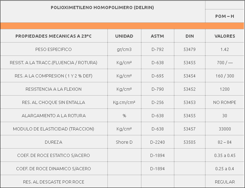
Task: Select the MODULO DE ELASTICIDAD (TRACCION) cell
Action: 54,129
